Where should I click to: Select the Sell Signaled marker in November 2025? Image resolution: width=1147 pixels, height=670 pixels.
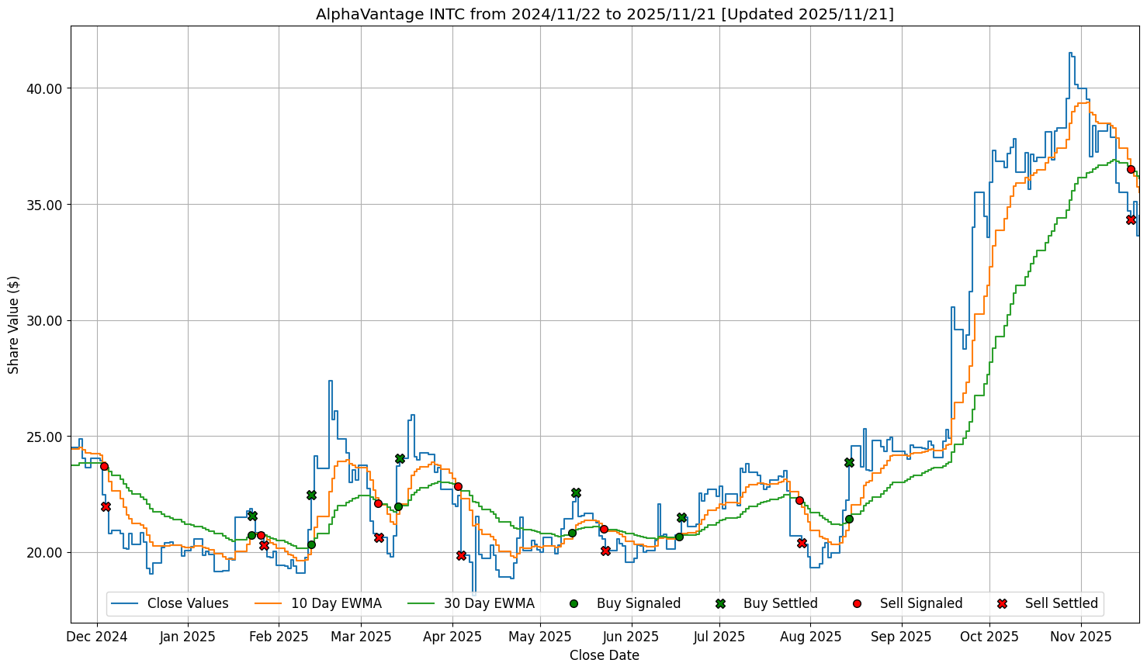pyautogui.click(x=1131, y=169)
